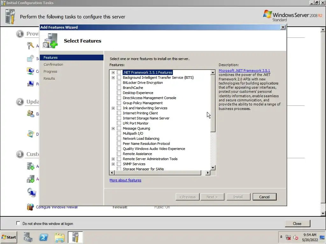Click feature list scroll right arrow
This screenshot has height=244, width=326.
pos(208,173)
